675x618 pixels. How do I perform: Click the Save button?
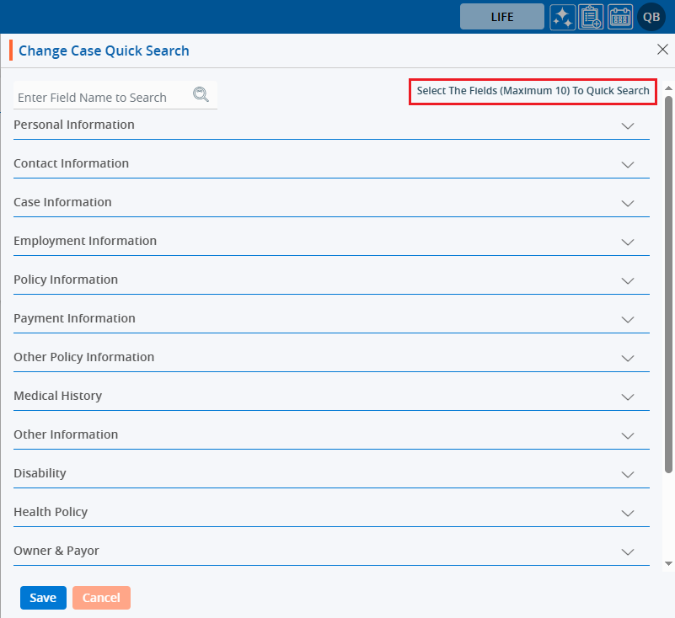point(43,598)
